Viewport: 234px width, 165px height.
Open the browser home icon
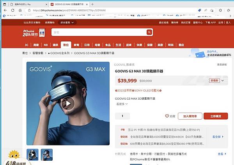(20, 10)
